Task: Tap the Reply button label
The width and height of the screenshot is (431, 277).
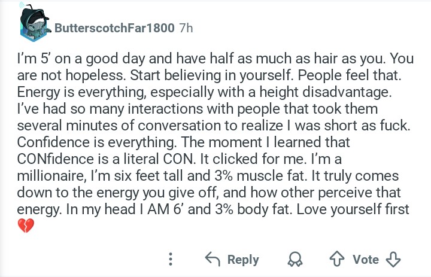Action: coord(243,259)
